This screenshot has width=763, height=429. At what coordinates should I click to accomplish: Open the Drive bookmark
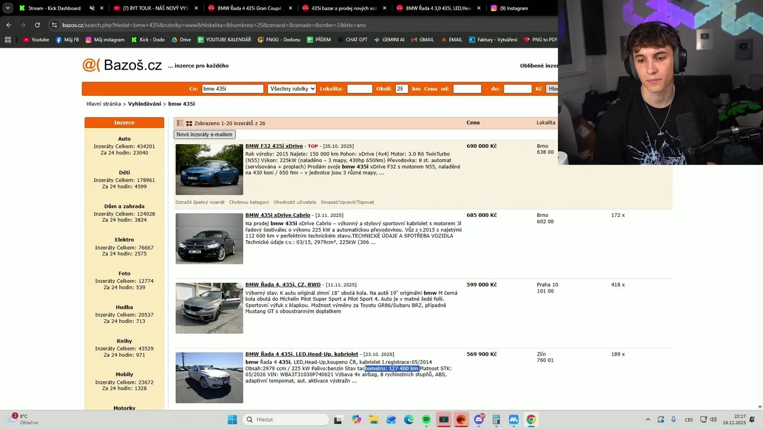pyautogui.click(x=181, y=40)
